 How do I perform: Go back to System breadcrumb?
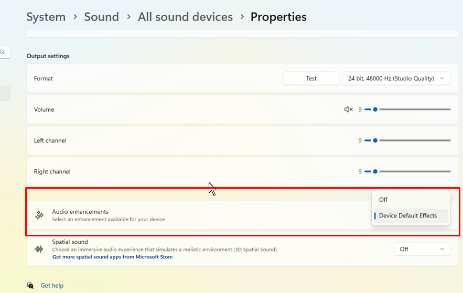pyautogui.click(x=46, y=17)
